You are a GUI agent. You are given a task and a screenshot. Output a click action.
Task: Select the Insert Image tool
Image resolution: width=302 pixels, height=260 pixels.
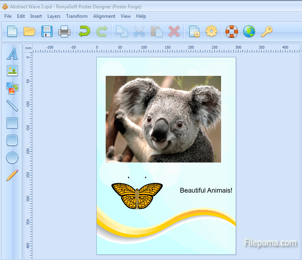(x=13, y=71)
